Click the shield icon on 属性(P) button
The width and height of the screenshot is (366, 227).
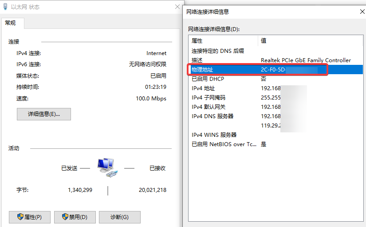pyautogui.click(x=20, y=216)
